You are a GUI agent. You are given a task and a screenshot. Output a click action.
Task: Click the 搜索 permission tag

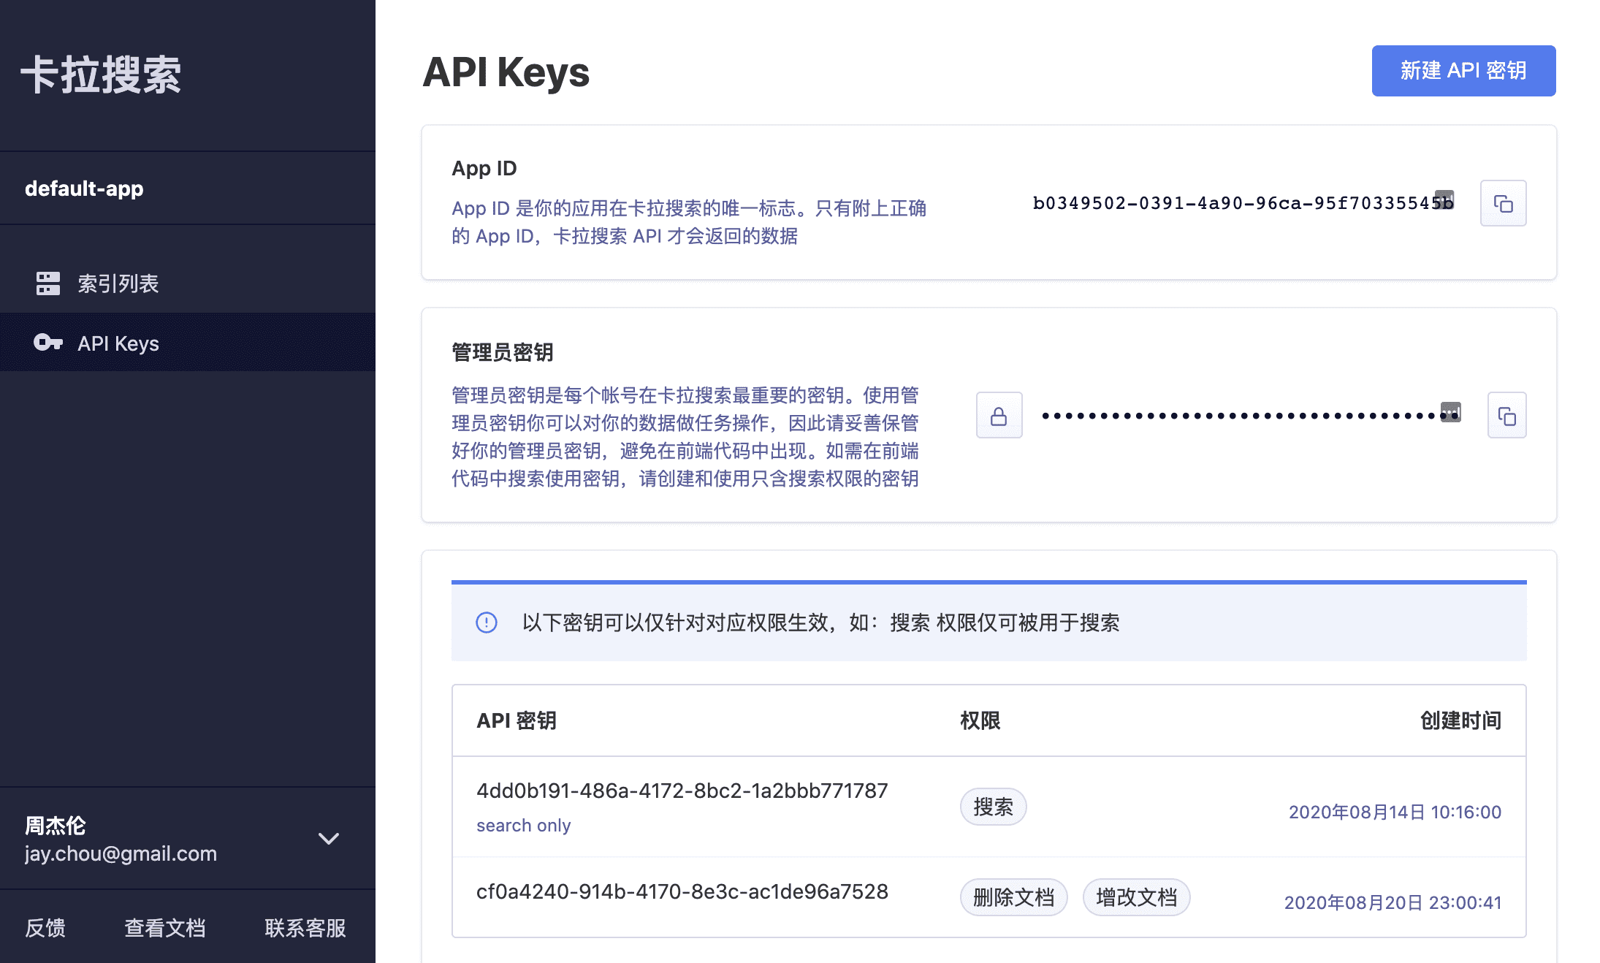(993, 807)
